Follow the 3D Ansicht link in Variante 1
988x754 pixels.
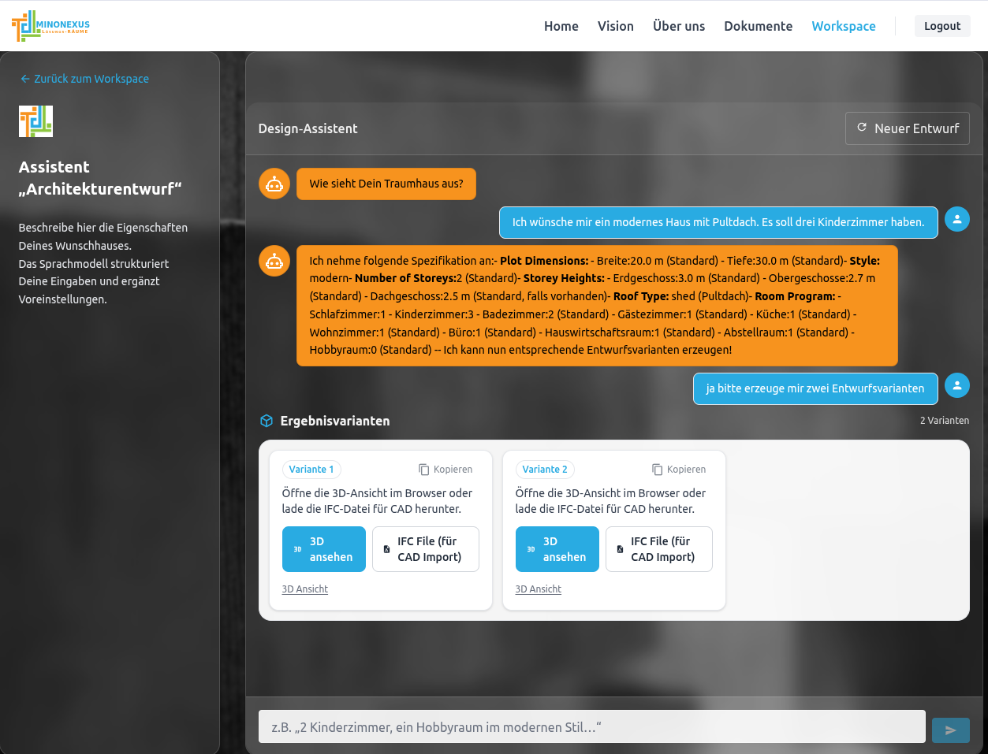point(304,589)
